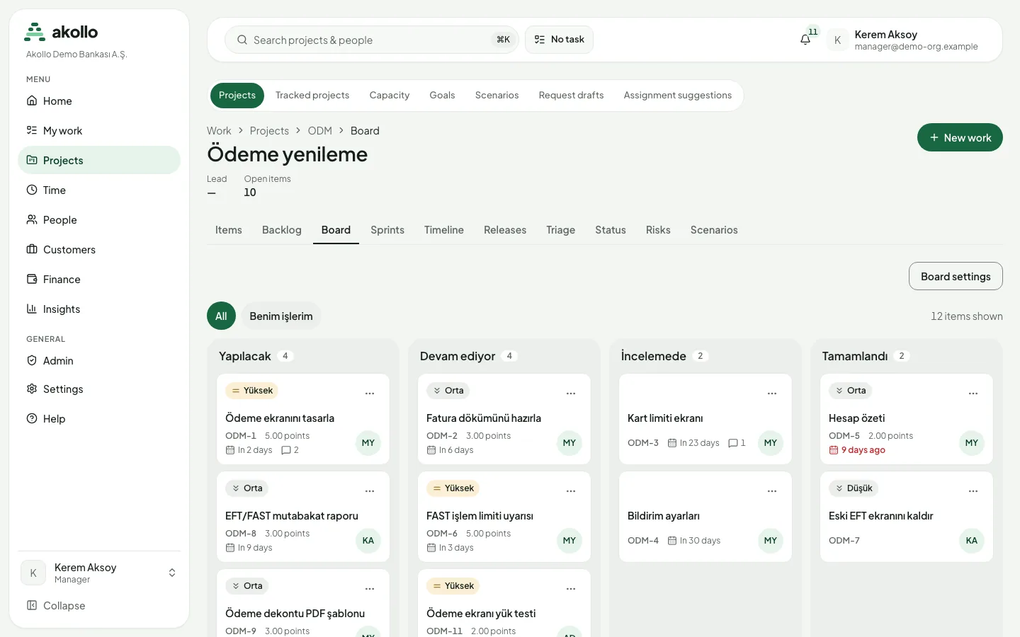The width and height of the screenshot is (1020, 637).
Task: Open more options on Kart limiti ekranı card
Action: (x=772, y=394)
